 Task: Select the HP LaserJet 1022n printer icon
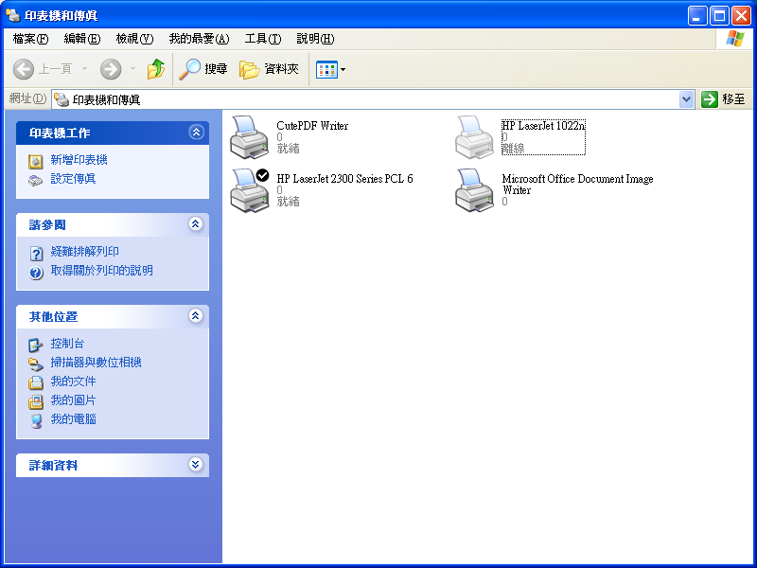[x=474, y=137]
